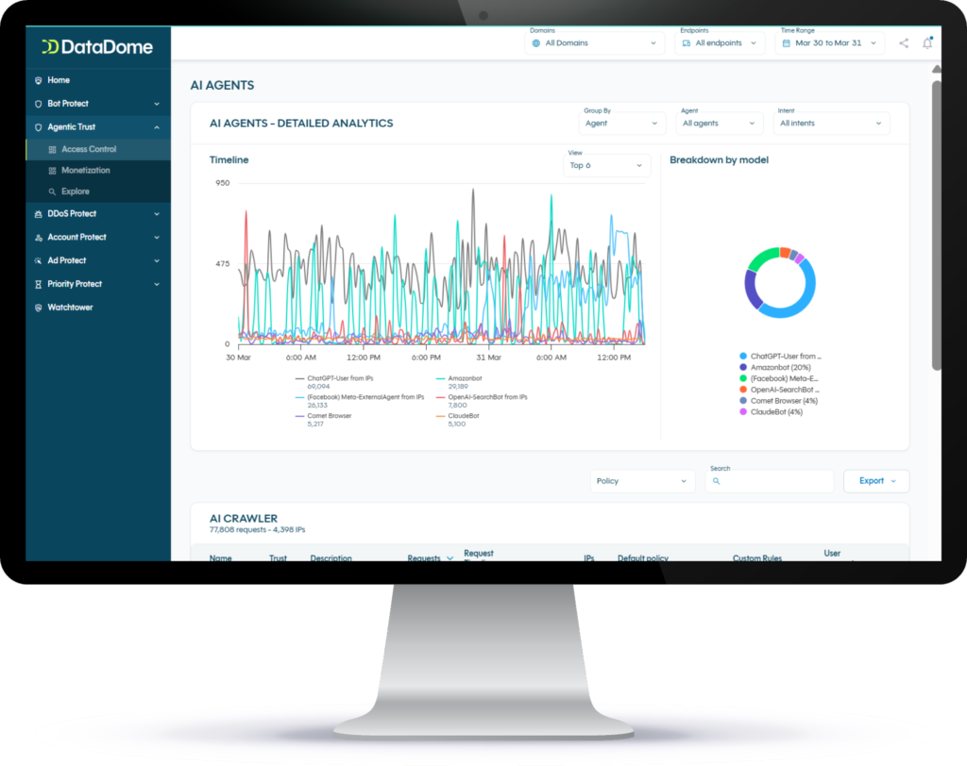Click the Agentic Trust shield icon
Viewport: 967px width, 766px height.
click(38, 127)
